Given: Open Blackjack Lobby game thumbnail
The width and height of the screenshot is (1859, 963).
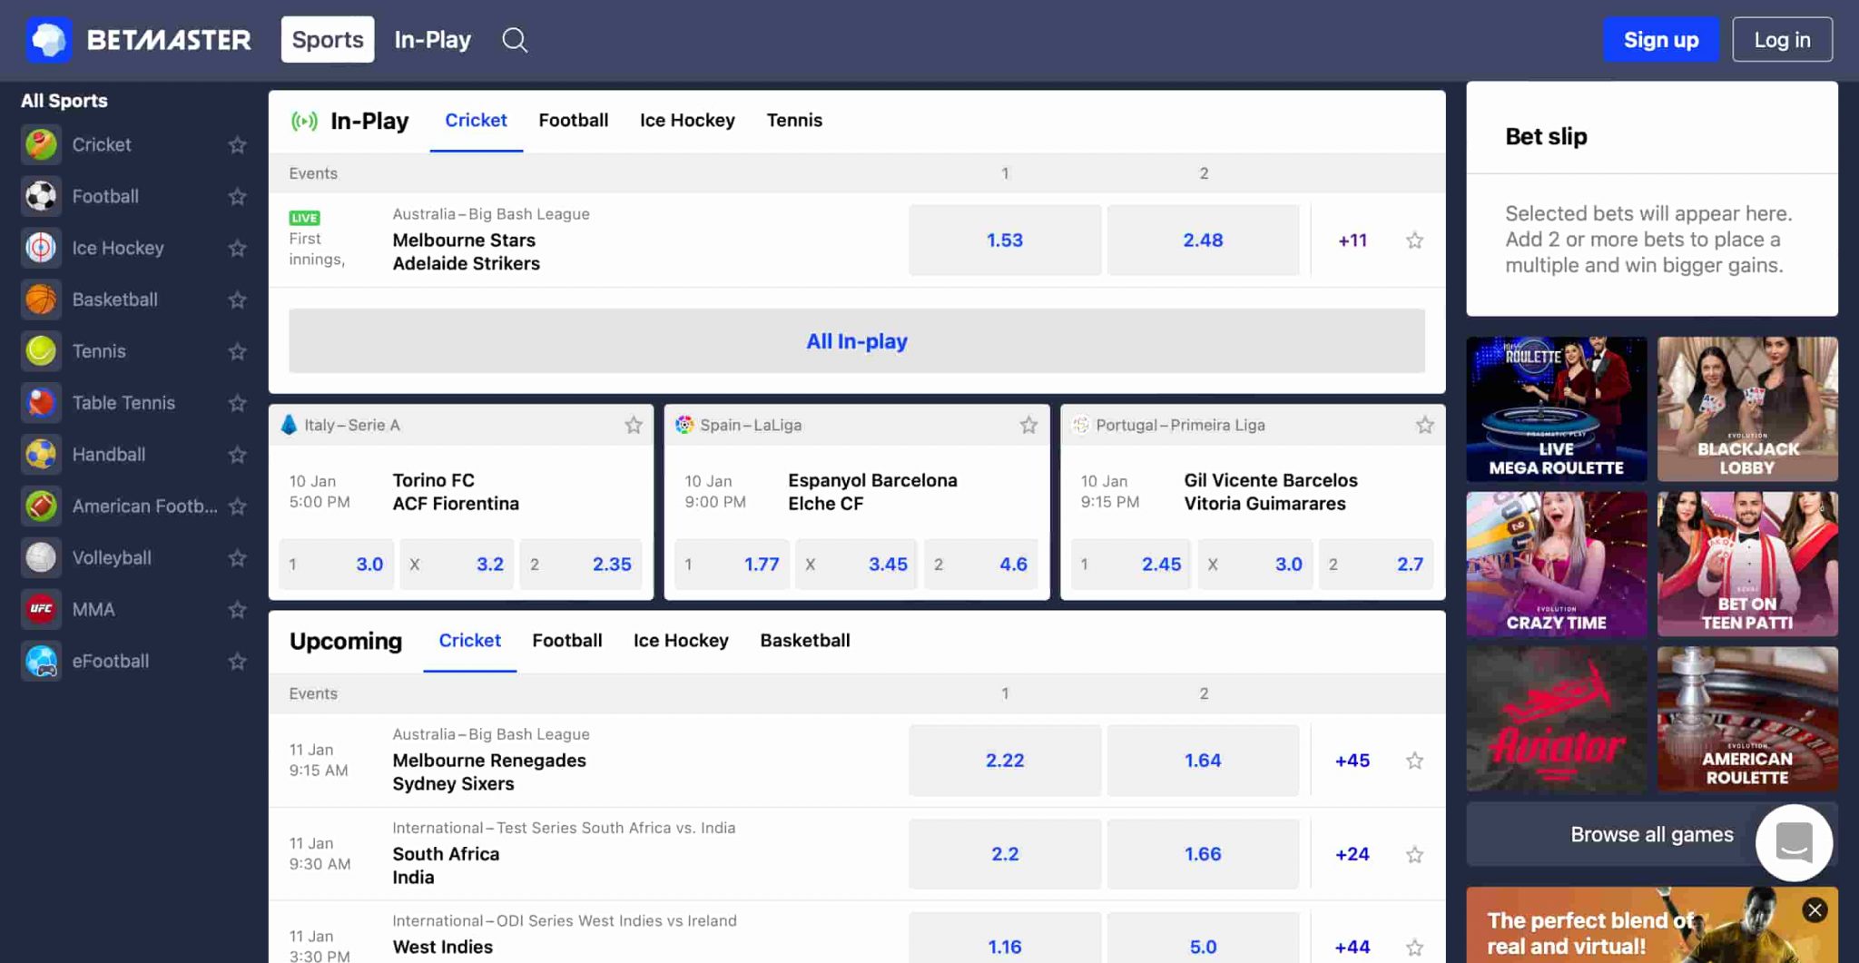Looking at the screenshot, I should point(1747,409).
